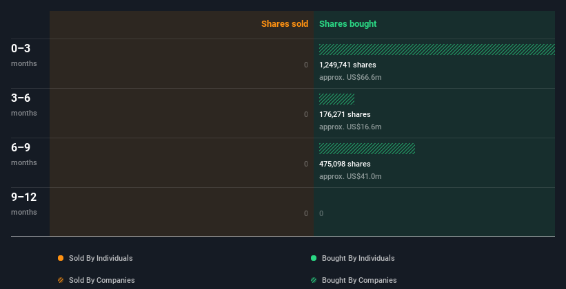566x289 pixels.
Task: Click the striped Sold By Companies legend icon
Action: (61, 280)
